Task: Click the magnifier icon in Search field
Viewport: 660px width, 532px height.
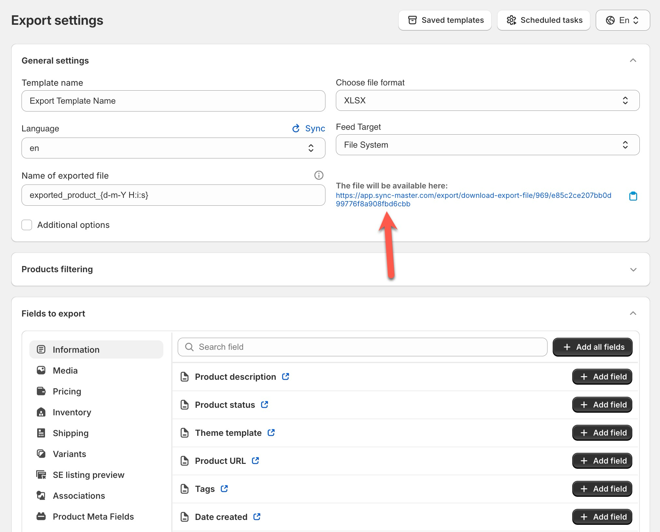Action: (x=189, y=347)
